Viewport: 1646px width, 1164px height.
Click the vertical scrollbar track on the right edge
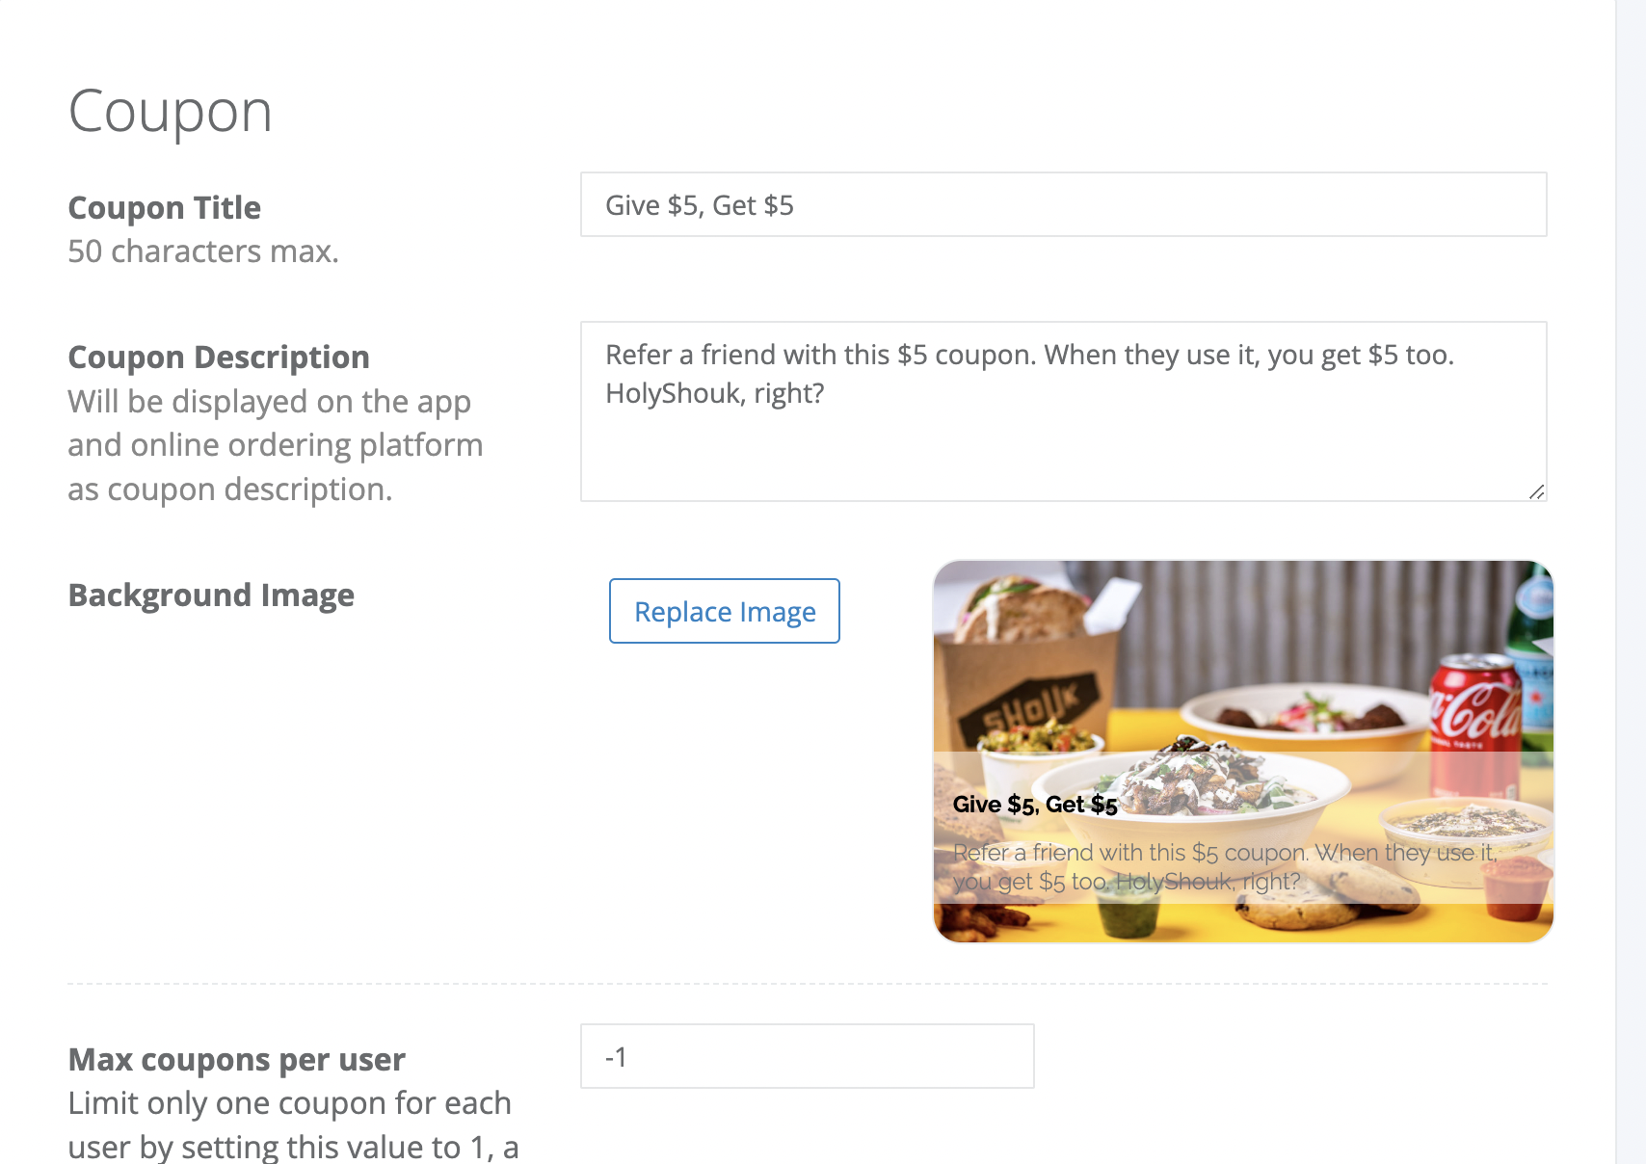(1631, 582)
